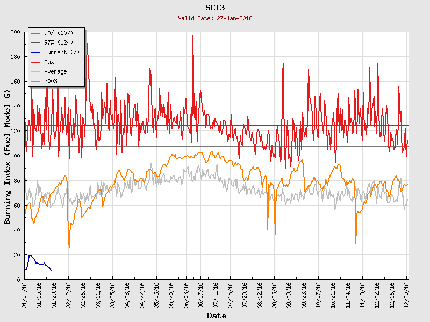Click the orange 2003 line swatch in legend
The height and width of the screenshot is (322, 430).
(35, 81)
